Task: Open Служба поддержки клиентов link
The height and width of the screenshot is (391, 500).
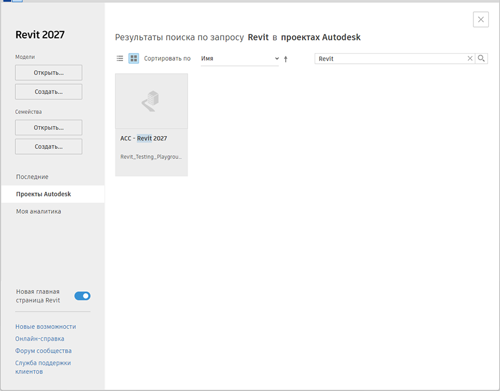Action: [43, 367]
